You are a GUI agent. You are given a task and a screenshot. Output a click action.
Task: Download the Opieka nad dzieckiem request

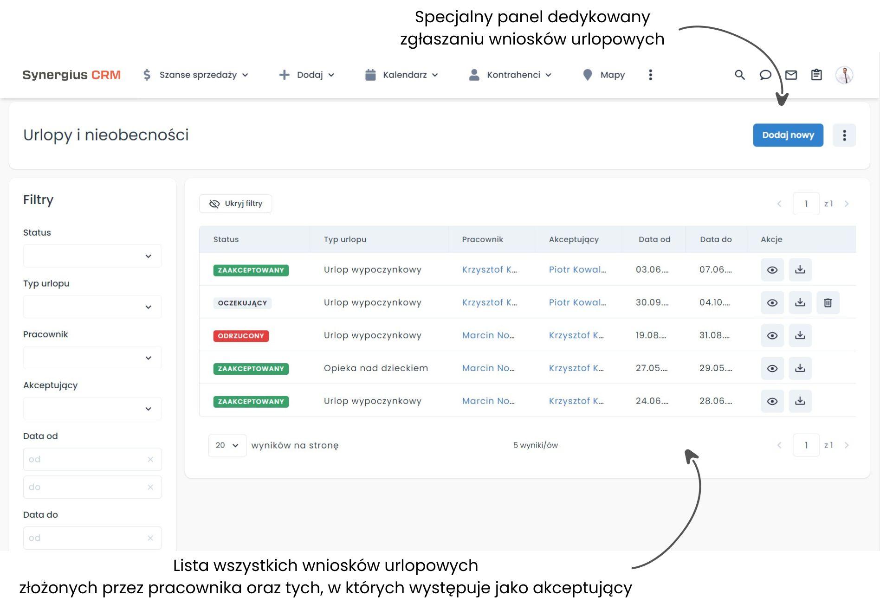(800, 368)
